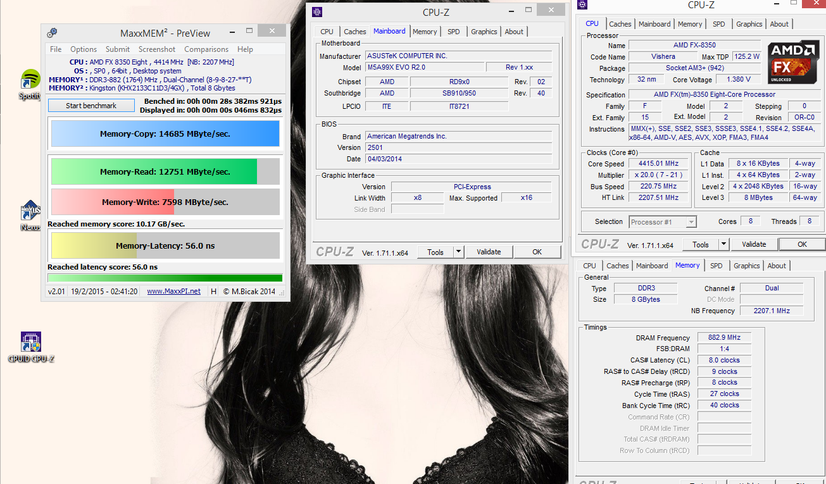The image size is (826, 484).
Task: Switch to Caches tab in Mainboard window
Action: pos(354,32)
